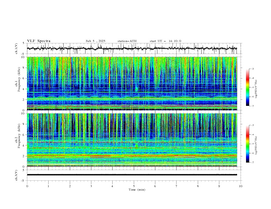Click the ch.3 flat black waveform trace
This screenshot has width=271, height=209.
coord(132,175)
